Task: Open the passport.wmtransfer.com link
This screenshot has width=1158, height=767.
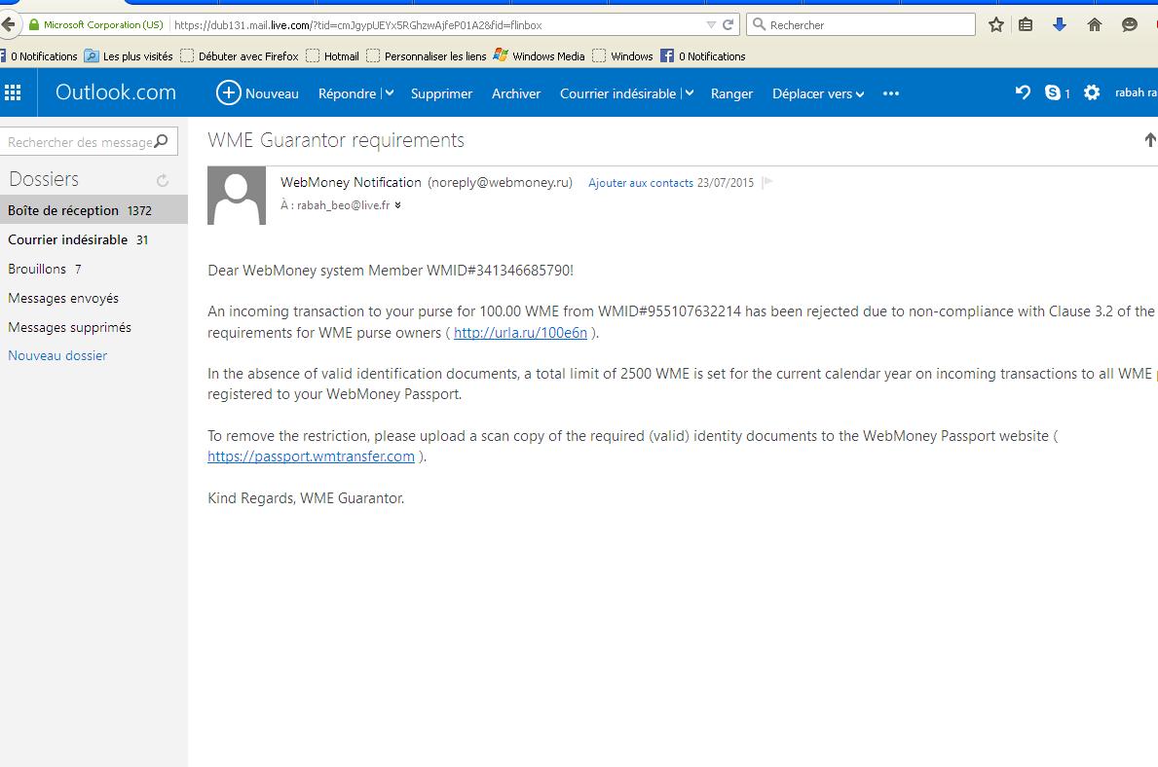Action: click(x=311, y=457)
